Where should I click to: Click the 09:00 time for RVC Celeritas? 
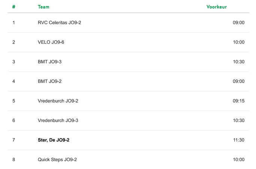point(238,22)
